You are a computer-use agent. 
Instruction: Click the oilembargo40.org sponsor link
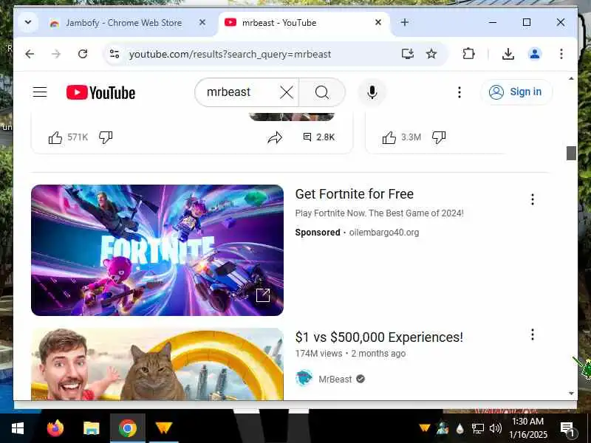(x=384, y=233)
